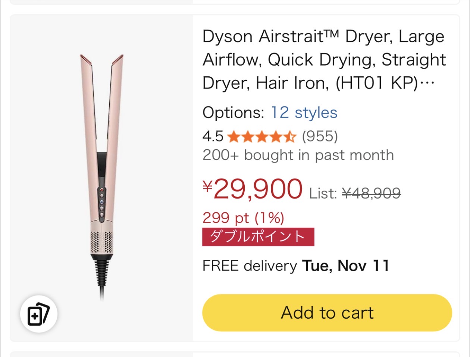Viewport: 470px width, 357px height.
Task: Tap the 200+ bought in past month text
Action: point(298,155)
